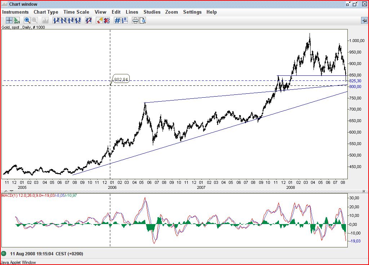Viewport: 369px width, 265px height.
Task: Select the first trend line drawing tool
Action: pyautogui.click(x=56, y=20)
